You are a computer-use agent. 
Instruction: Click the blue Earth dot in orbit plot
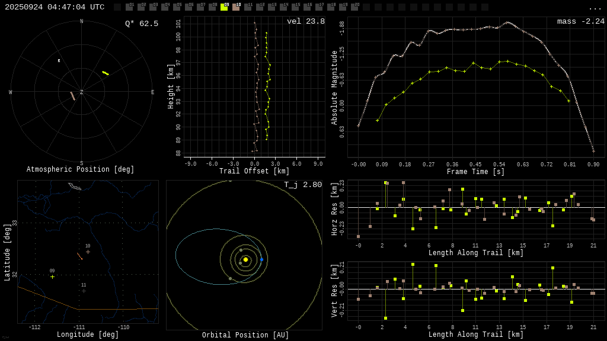(261, 259)
